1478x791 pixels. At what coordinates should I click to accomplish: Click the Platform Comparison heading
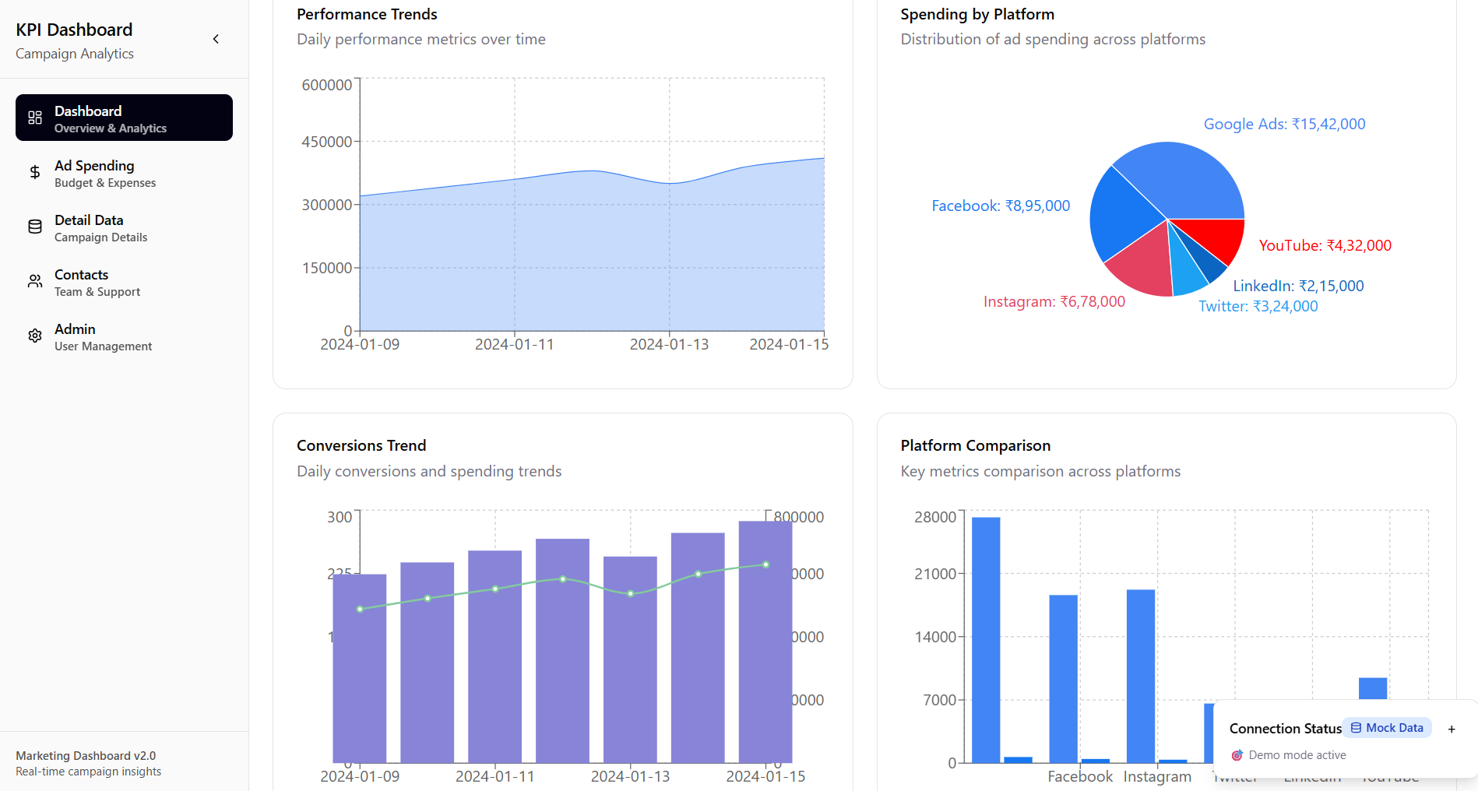[x=976, y=445]
